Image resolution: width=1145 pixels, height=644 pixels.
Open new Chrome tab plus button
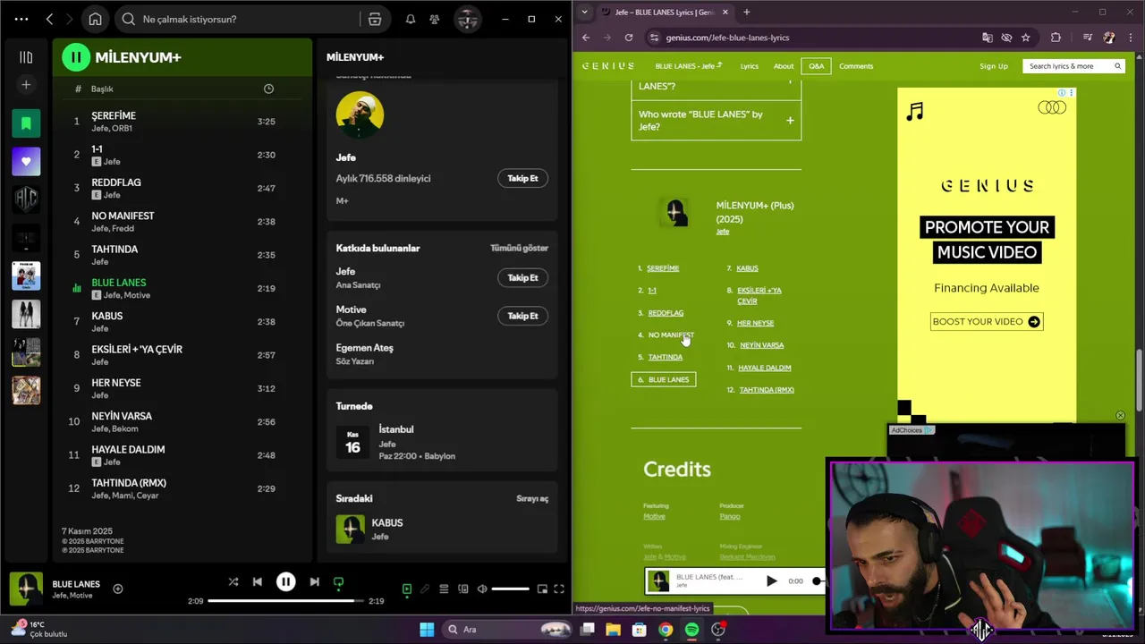point(747,12)
